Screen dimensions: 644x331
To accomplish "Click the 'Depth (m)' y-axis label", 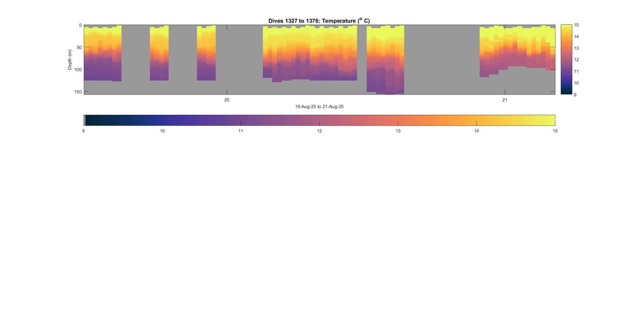I will coord(70,60).
